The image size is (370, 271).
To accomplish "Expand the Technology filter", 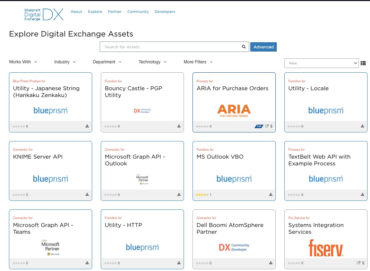I will [x=153, y=62].
